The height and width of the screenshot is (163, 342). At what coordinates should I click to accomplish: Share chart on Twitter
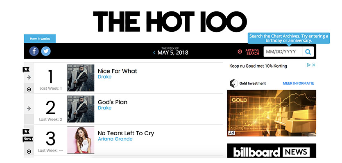click(x=45, y=51)
